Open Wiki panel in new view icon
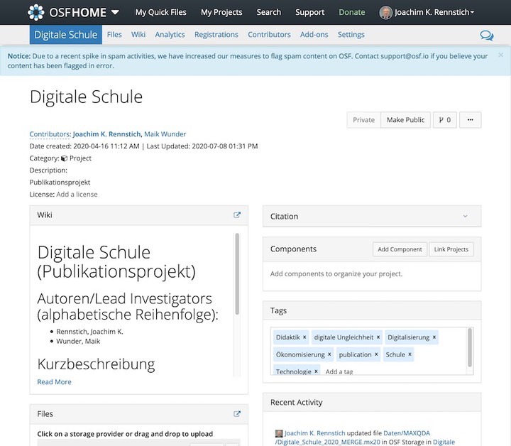 237,215
